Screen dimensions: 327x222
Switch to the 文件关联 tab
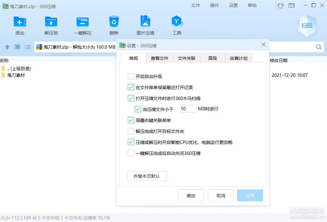187,58
